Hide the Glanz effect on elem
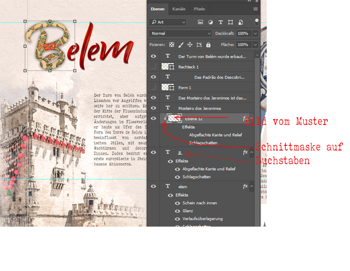 click(x=177, y=211)
